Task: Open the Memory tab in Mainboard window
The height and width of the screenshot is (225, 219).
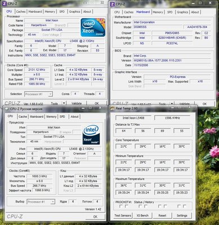Action: pyautogui.click(x=158, y=12)
